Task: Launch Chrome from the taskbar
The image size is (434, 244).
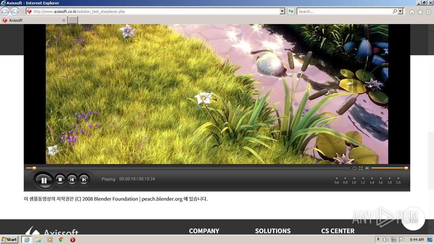Action: (61, 240)
